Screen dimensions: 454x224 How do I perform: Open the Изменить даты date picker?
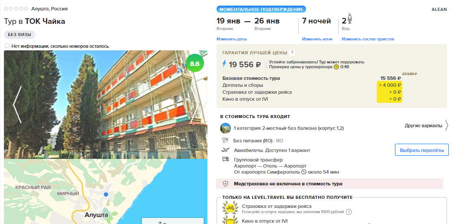(232, 39)
